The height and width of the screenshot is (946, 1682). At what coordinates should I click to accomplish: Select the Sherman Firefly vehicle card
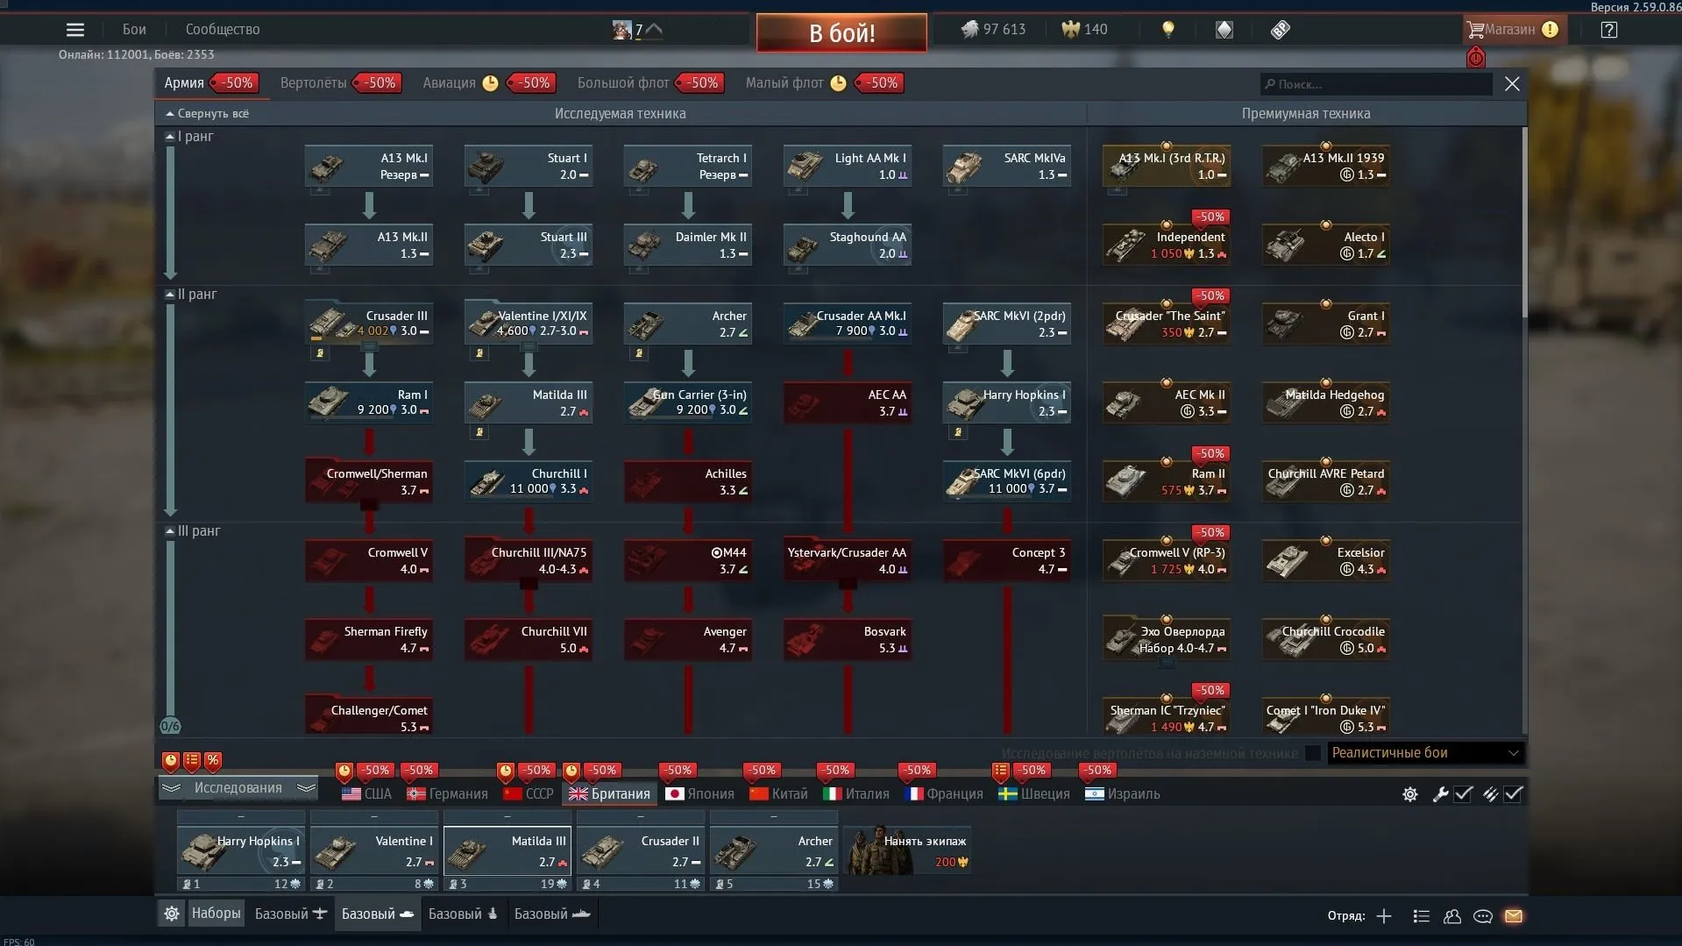point(369,639)
